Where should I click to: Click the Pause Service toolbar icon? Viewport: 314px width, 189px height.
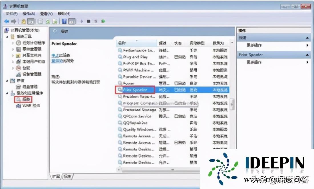tap(96, 21)
